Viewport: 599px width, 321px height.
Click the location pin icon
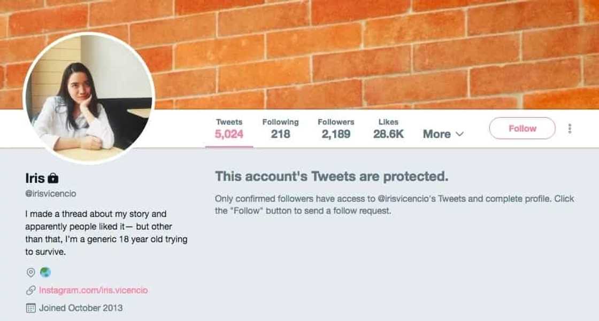coord(31,272)
